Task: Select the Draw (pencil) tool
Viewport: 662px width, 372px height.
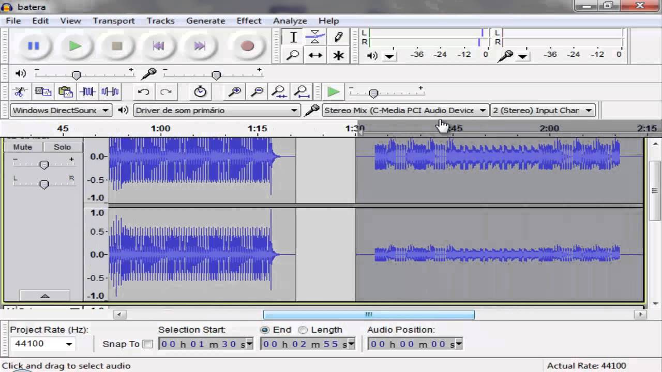Action: [x=338, y=37]
